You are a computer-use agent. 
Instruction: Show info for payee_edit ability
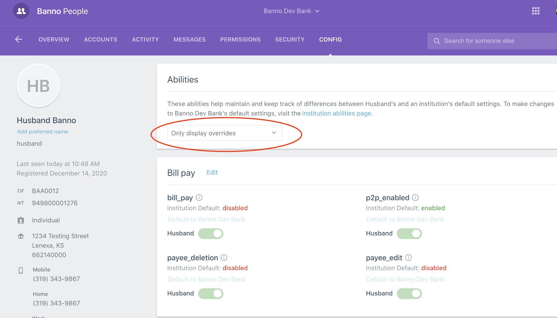click(x=408, y=258)
